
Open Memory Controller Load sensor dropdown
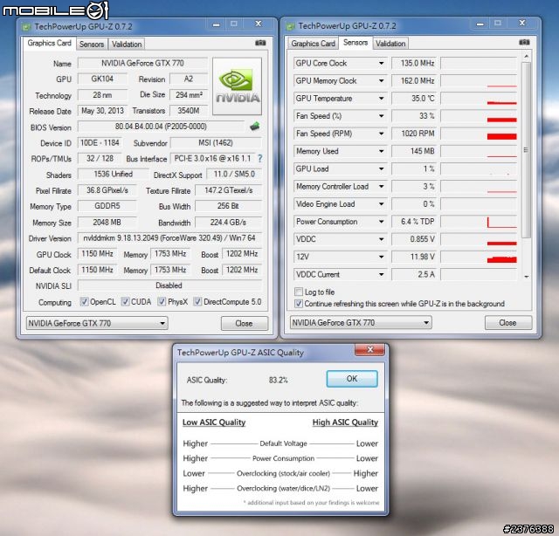(381, 187)
